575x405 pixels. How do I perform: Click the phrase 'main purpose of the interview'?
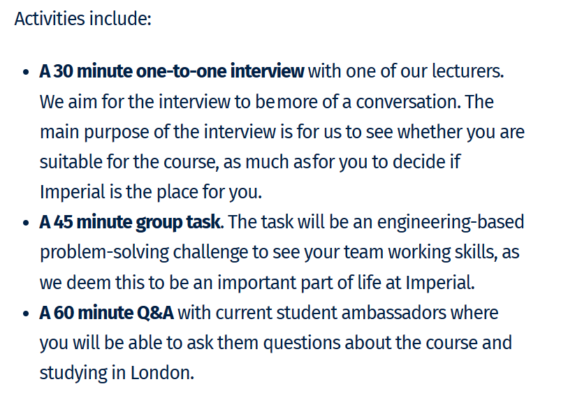(x=158, y=132)
